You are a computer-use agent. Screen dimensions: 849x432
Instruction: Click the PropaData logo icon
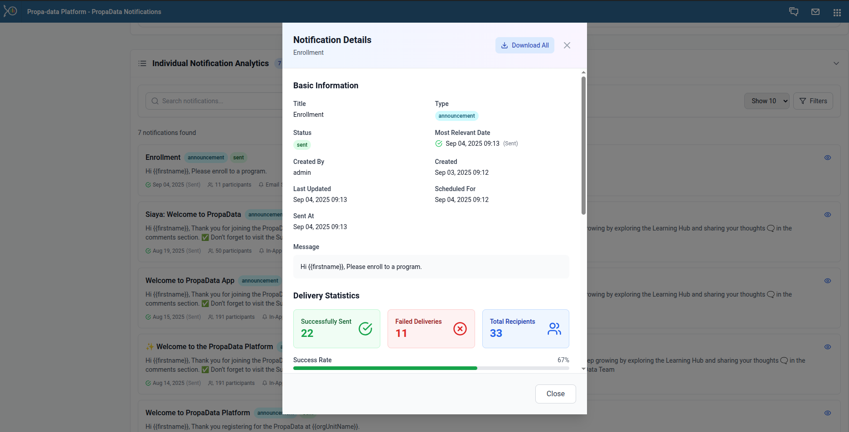(10, 11)
